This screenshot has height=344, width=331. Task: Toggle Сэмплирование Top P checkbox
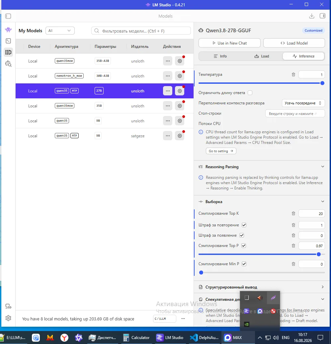[x=244, y=246]
